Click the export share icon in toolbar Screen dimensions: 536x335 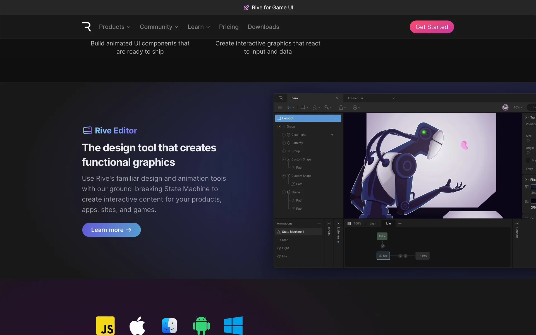[x=341, y=107]
